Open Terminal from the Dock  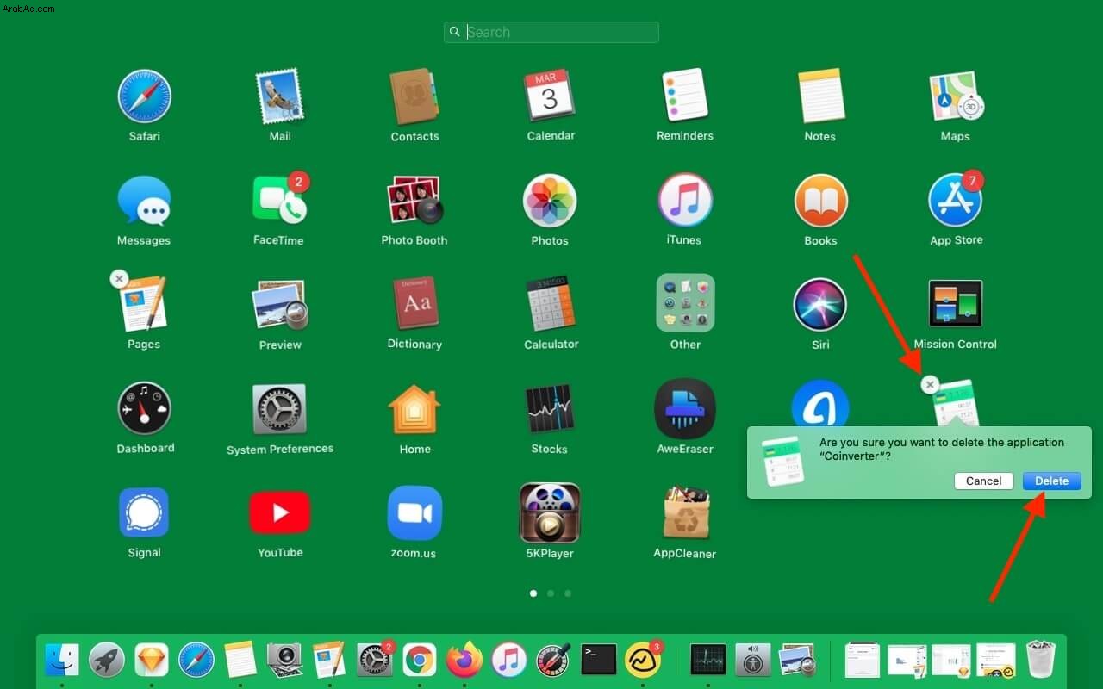point(599,660)
